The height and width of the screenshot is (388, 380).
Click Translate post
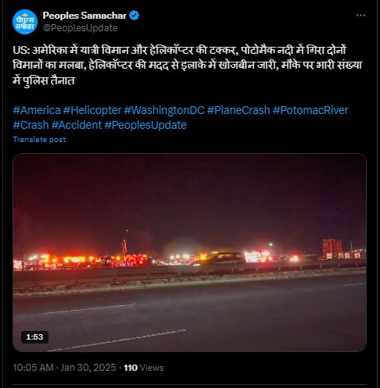coord(39,140)
